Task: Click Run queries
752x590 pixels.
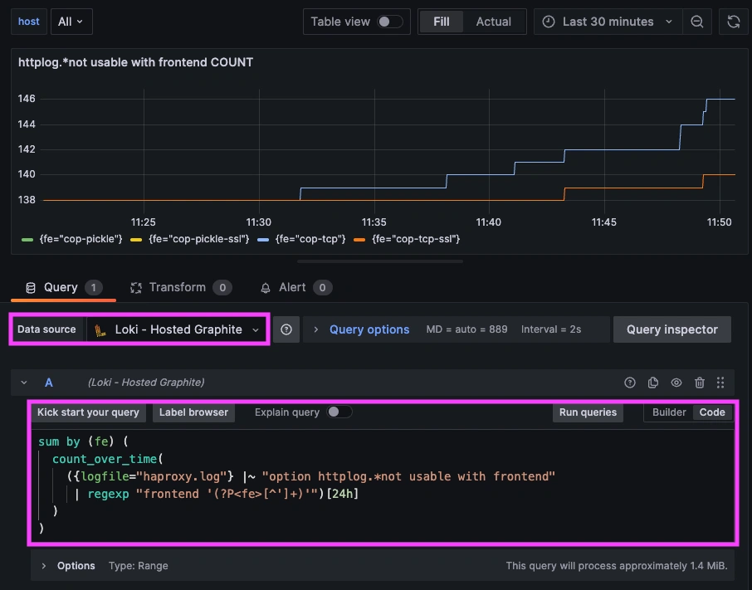Action: coord(588,412)
